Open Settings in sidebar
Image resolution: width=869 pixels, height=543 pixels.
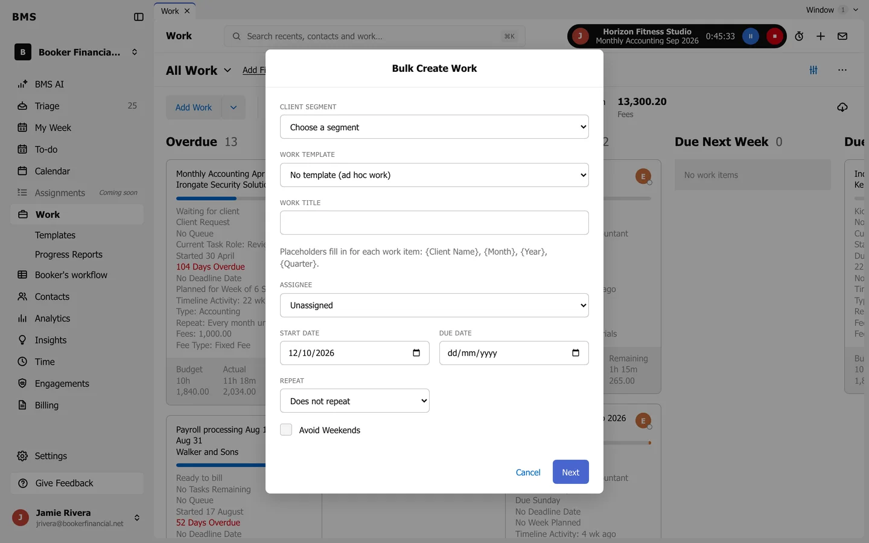coord(77,456)
